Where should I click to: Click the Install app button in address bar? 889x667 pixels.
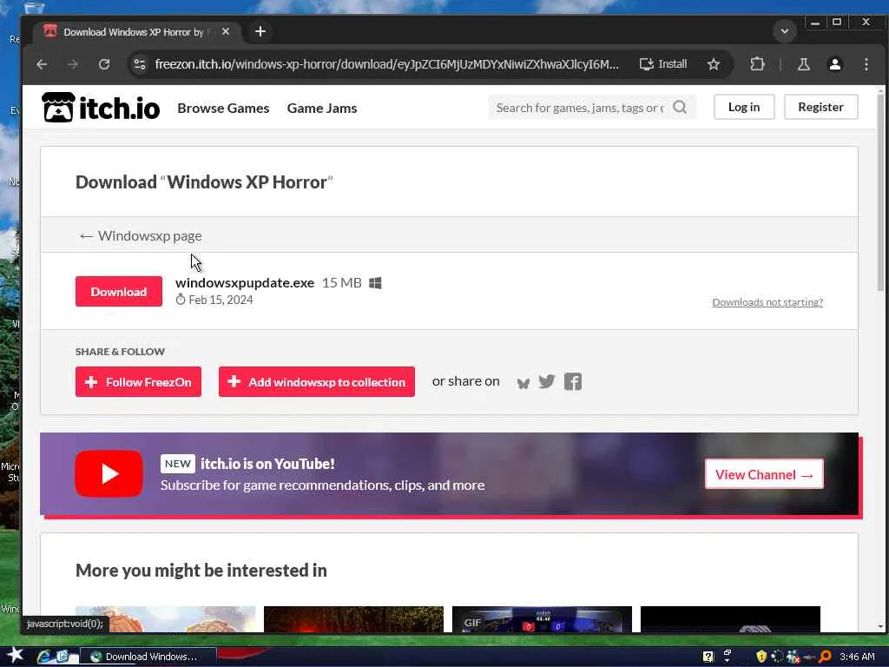663,64
